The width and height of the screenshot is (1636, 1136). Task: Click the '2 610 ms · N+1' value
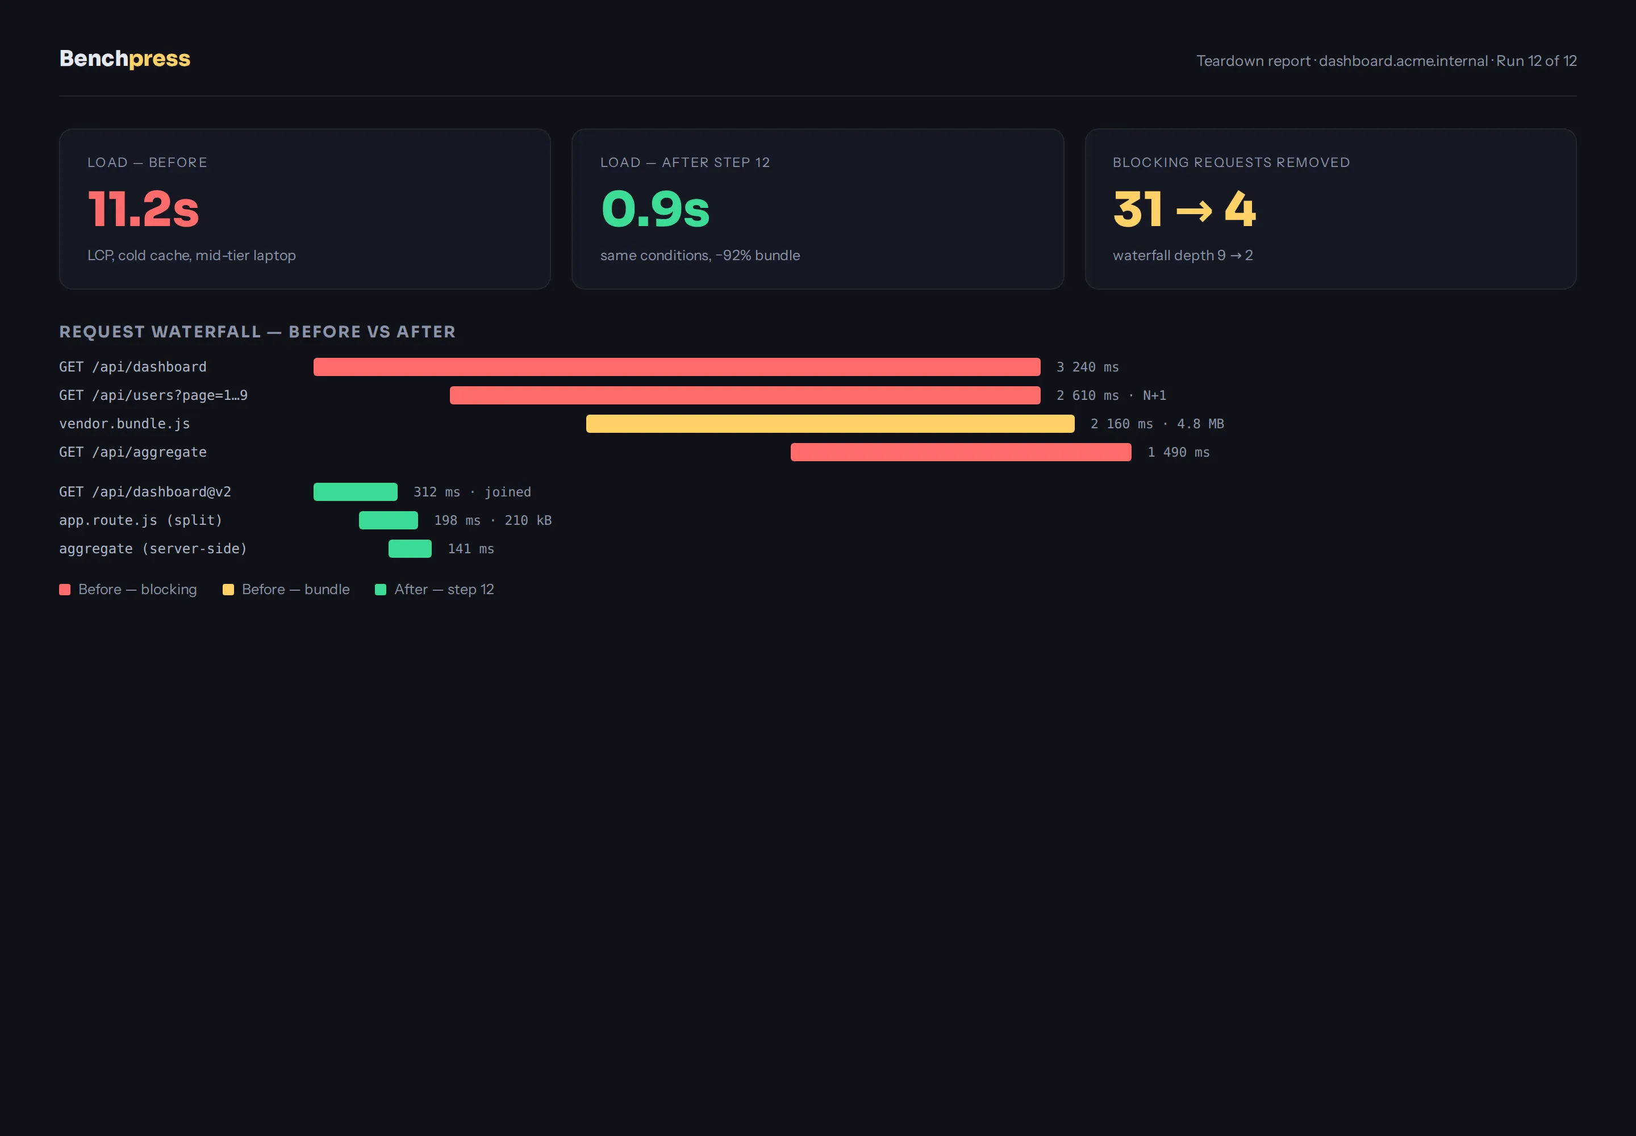(x=1111, y=395)
